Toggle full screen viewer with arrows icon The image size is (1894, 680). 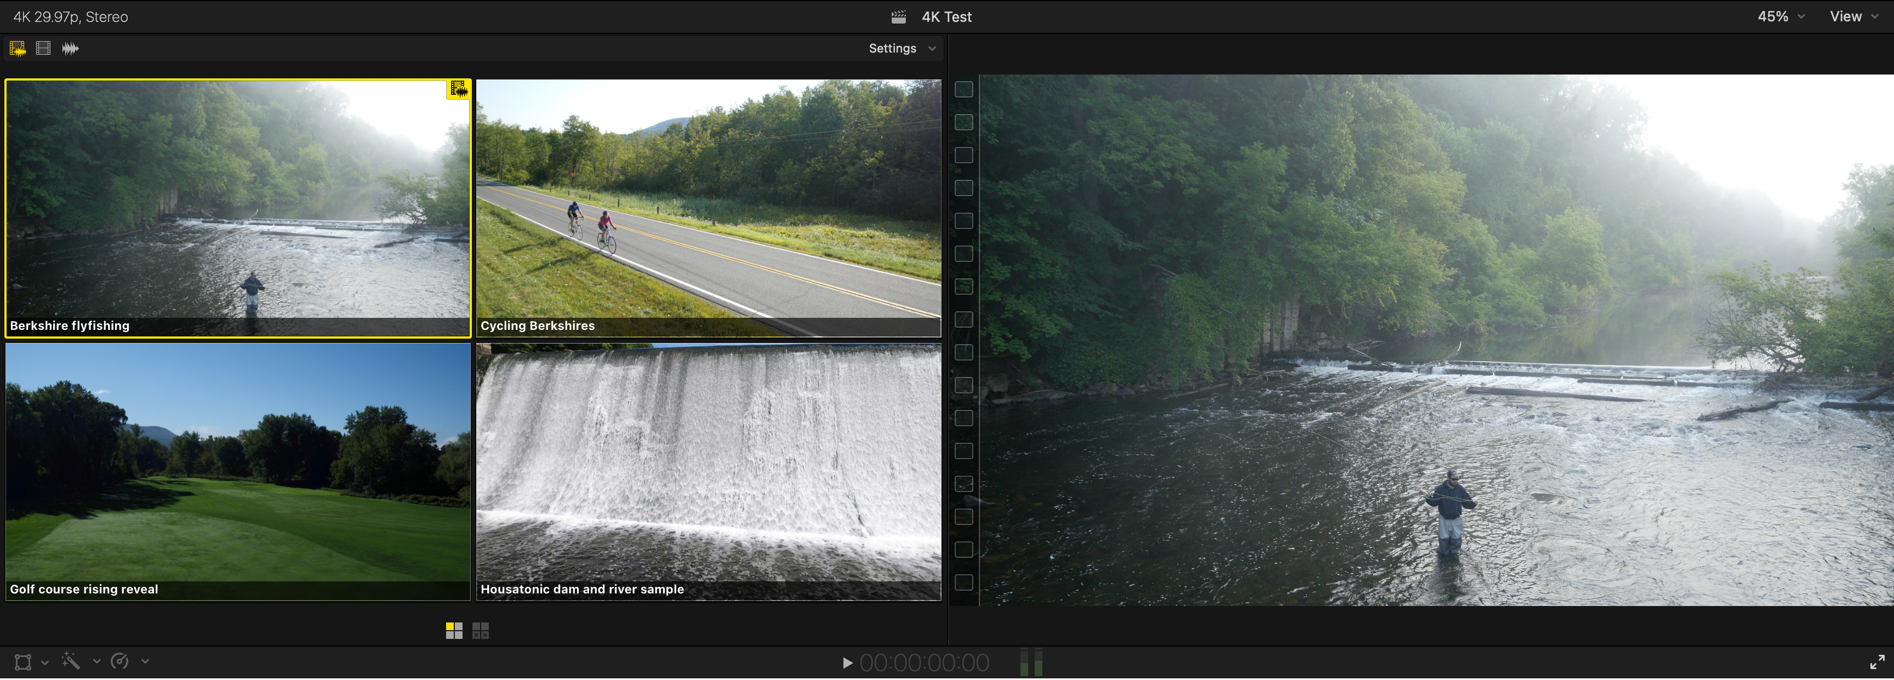click(1877, 661)
